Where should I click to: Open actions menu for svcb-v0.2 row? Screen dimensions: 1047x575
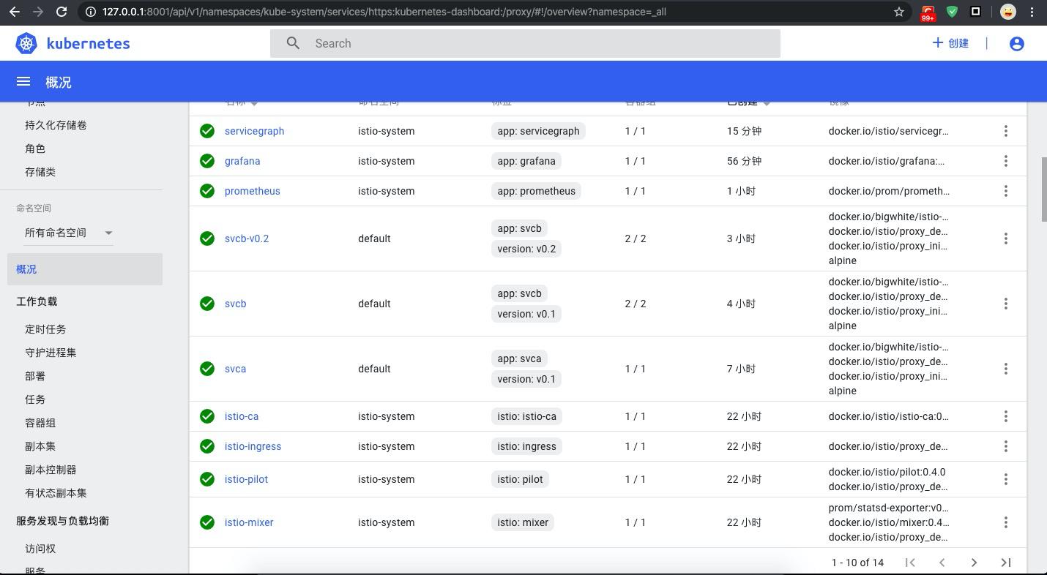click(1006, 238)
